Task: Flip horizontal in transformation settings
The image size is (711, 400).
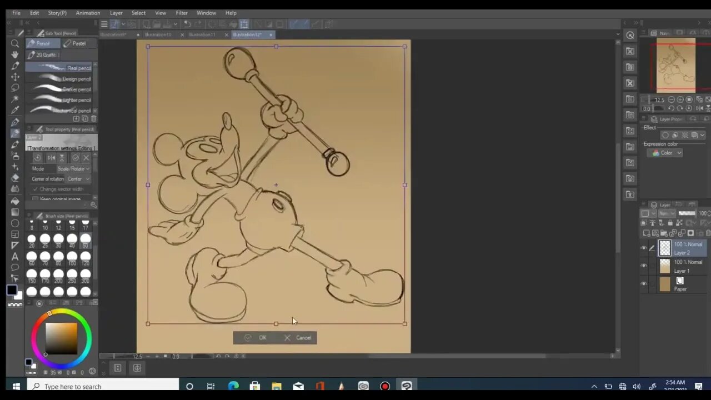Action: pyautogui.click(x=51, y=158)
